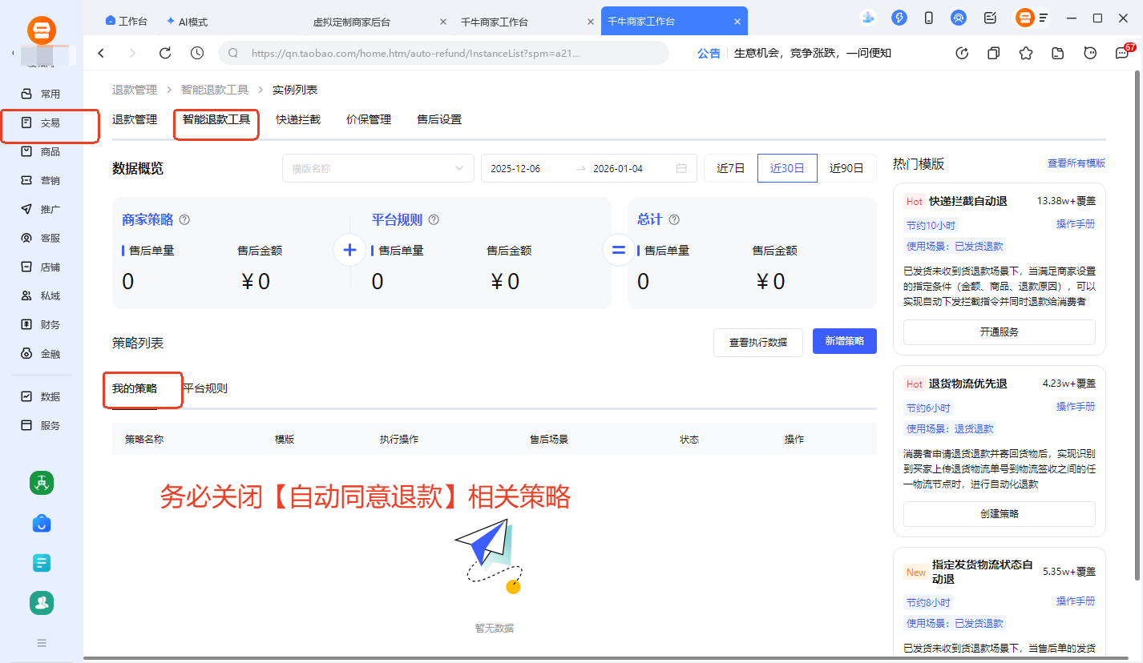Open the 数据 sidebar section
Screen dimensions: 1143x663
pyautogui.click(x=41, y=396)
